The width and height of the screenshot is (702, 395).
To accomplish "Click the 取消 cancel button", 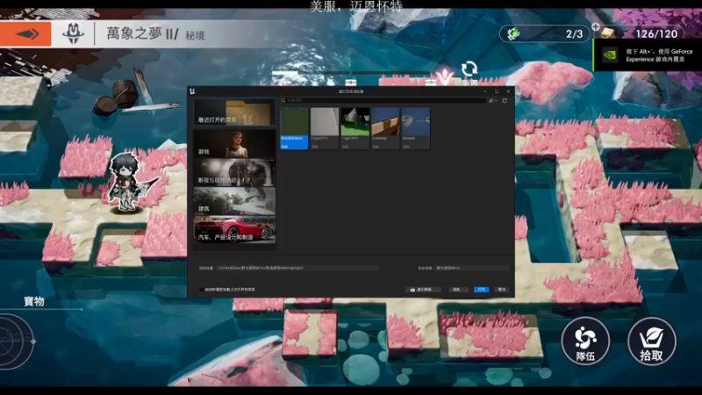I will [502, 290].
